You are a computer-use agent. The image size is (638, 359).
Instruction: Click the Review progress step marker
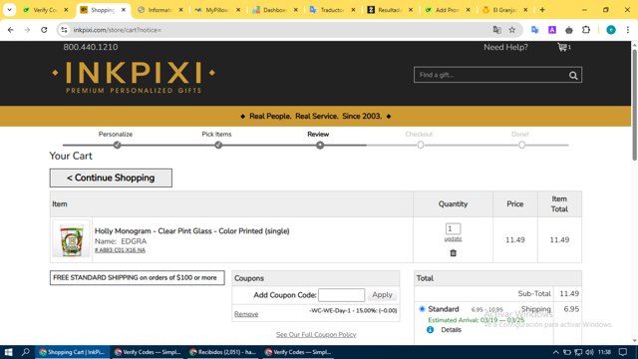(x=320, y=145)
